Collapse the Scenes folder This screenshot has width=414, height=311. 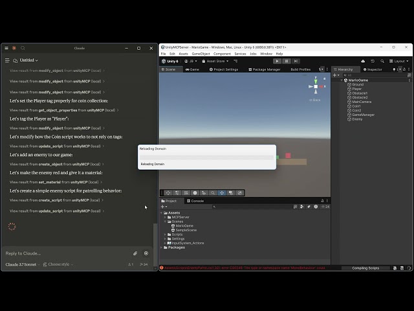[x=166, y=222]
